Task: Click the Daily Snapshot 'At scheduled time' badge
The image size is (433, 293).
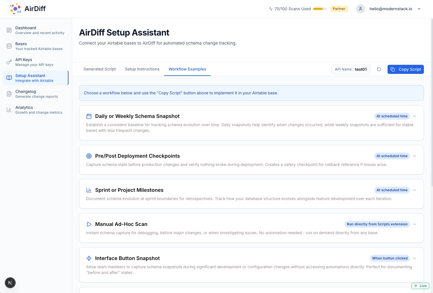Action: click(x=392, y=116)
